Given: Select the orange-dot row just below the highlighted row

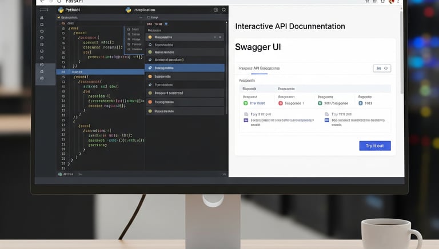Looking at the screenshot, I should click(185, 77).
